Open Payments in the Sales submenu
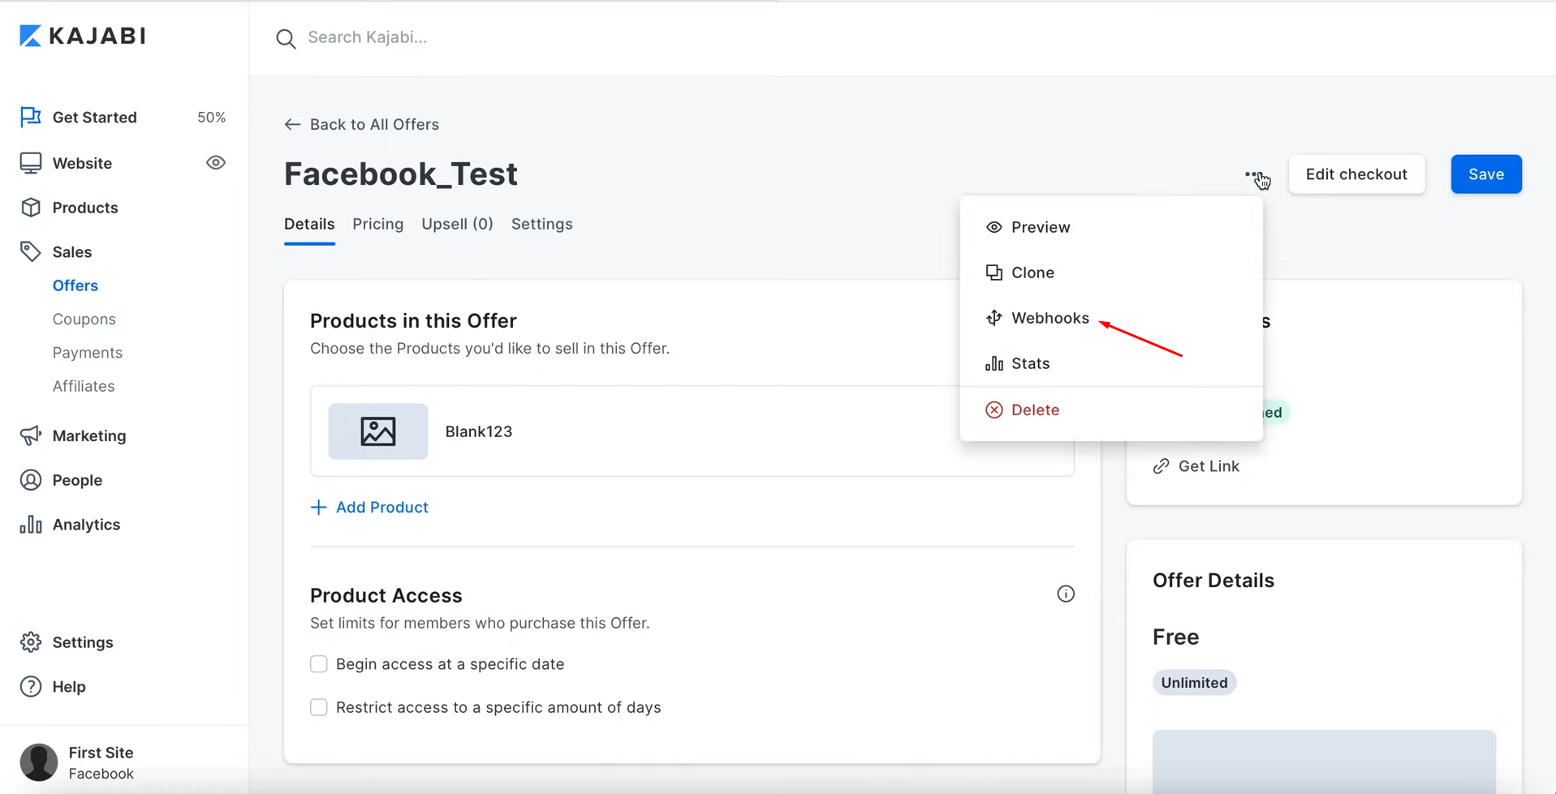 pos(88,353)
